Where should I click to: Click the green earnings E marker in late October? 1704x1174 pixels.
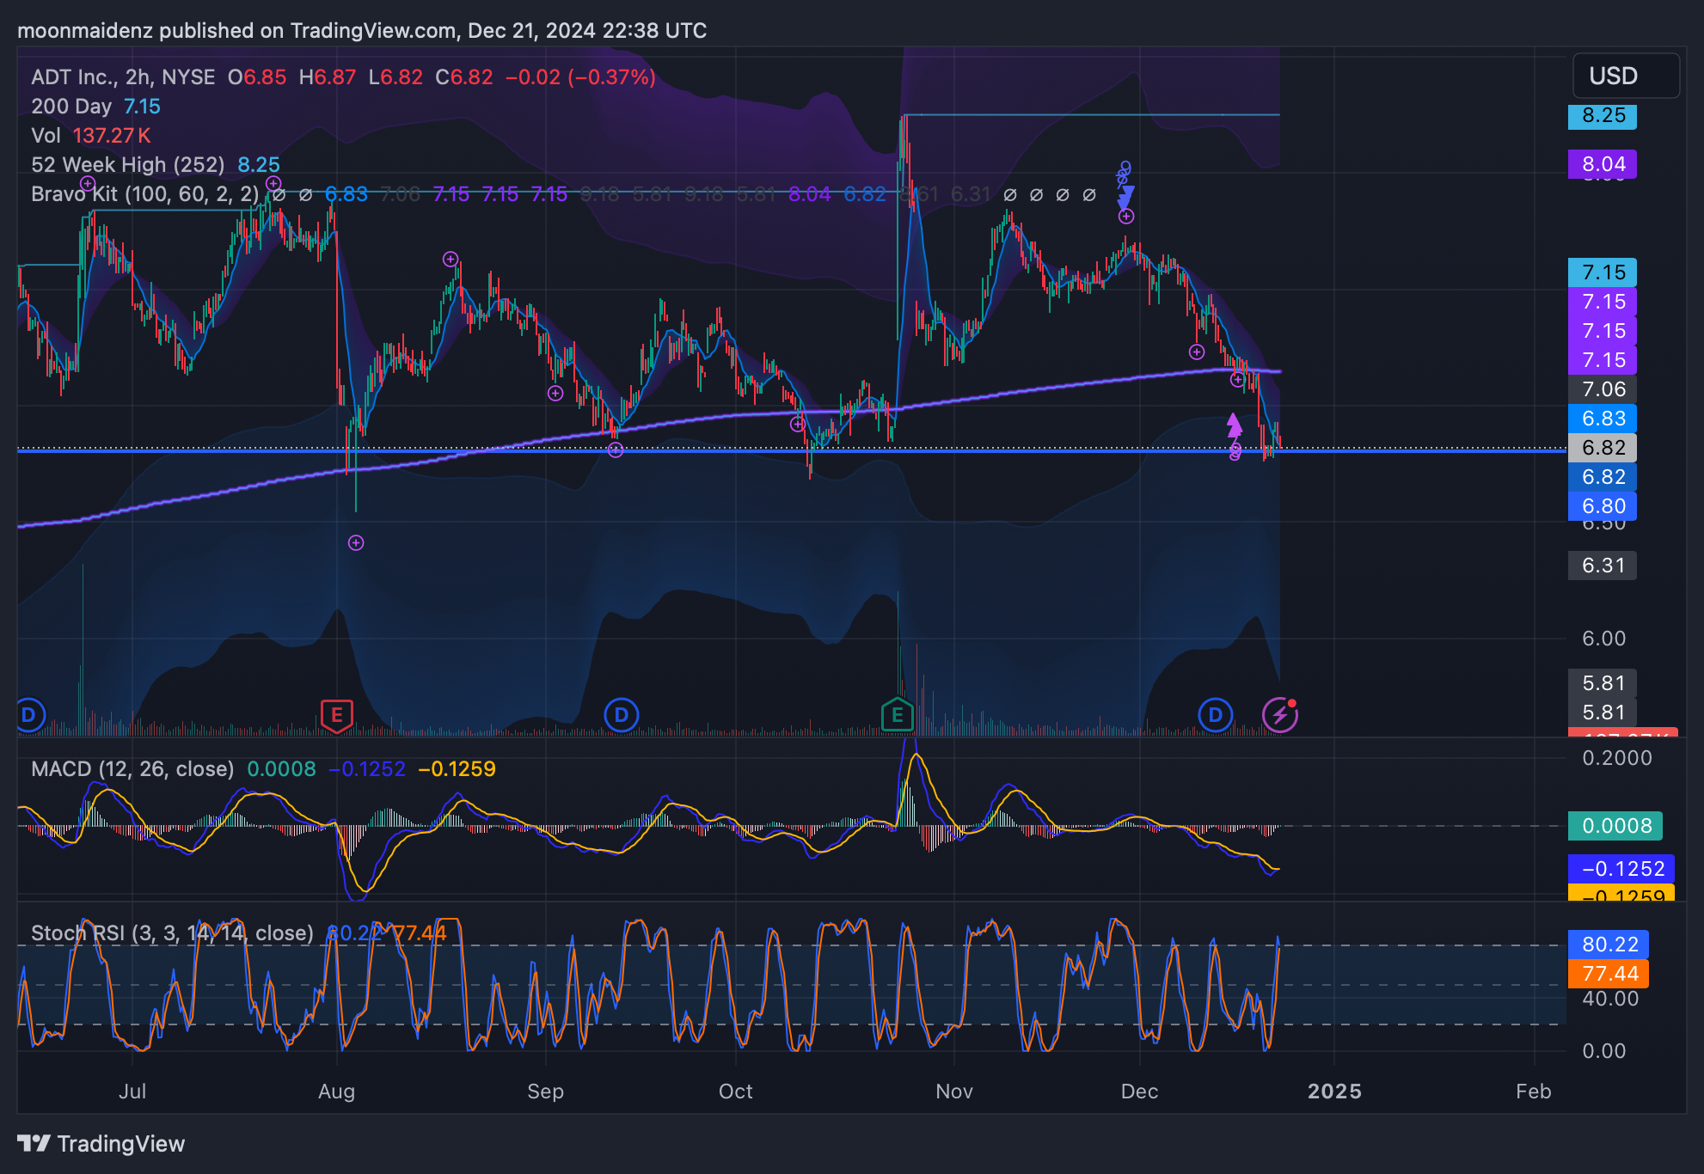898,715
